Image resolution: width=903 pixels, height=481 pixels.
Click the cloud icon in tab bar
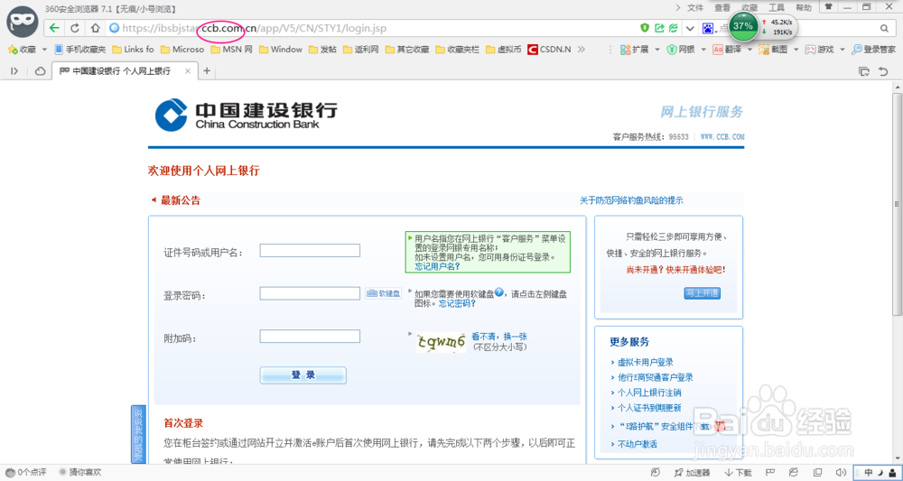point(41,70)
